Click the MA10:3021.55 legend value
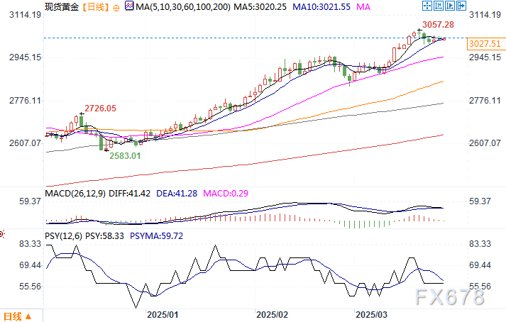Screen dimensions: 506x322 (321, 7)
